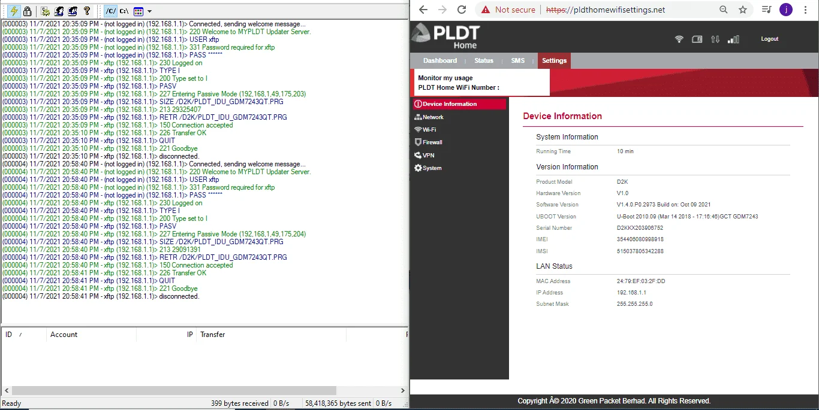
Task: Click the IP column header
Action: [x=166, y=335]
